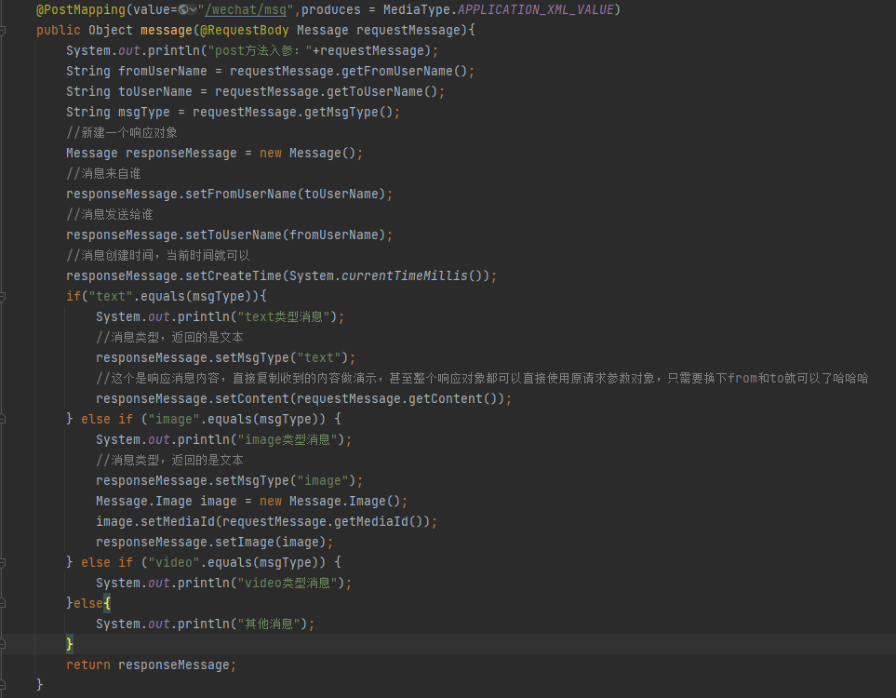Click the setCreateTime call
Image resolution: width=896 pixels, height=698 pixels.
coord(234,276)
